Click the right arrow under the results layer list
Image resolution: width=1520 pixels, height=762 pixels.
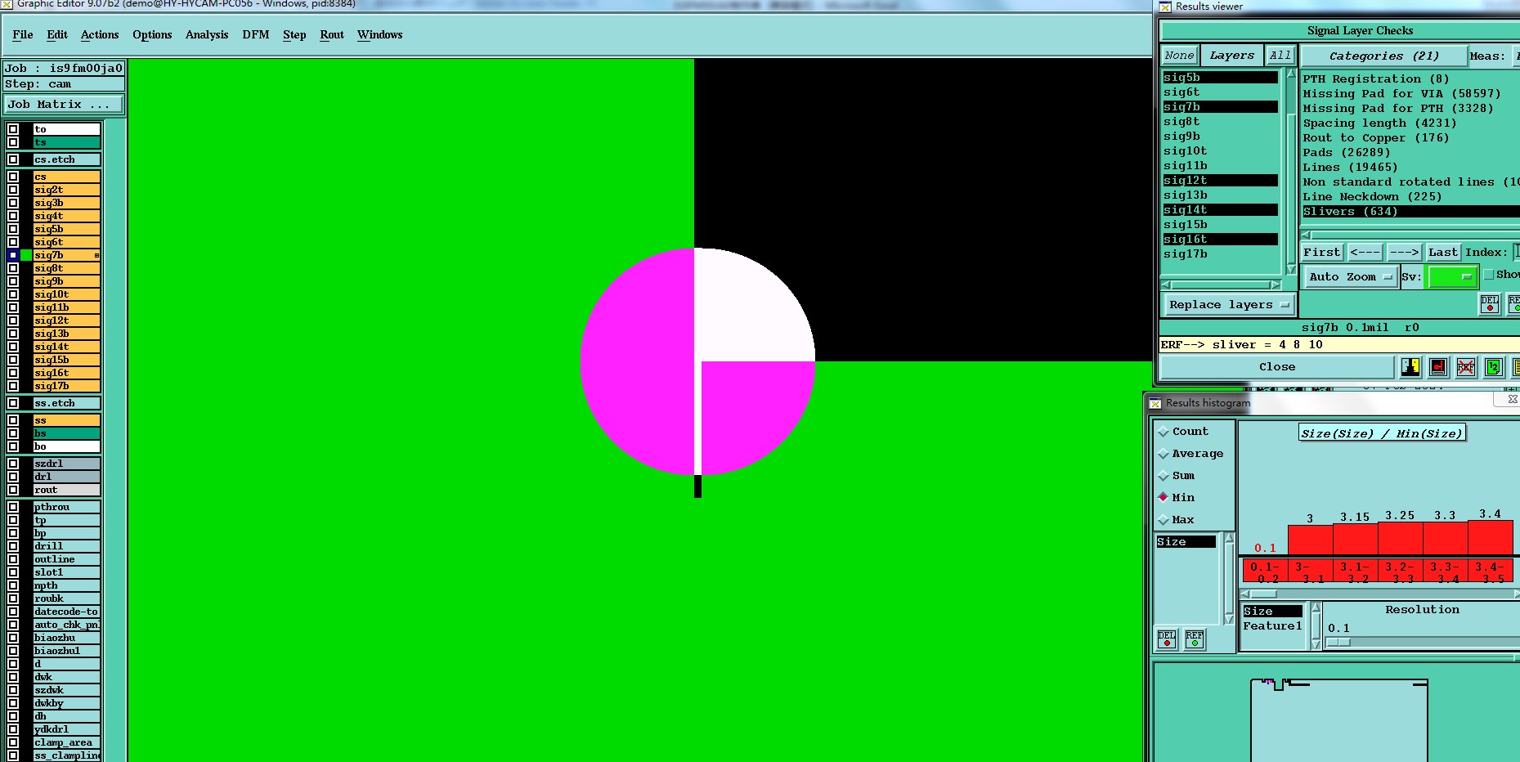[x=1276, y=285]
